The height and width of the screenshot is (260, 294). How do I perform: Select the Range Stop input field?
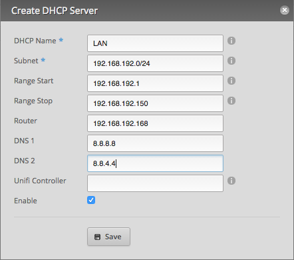point(155,103)
